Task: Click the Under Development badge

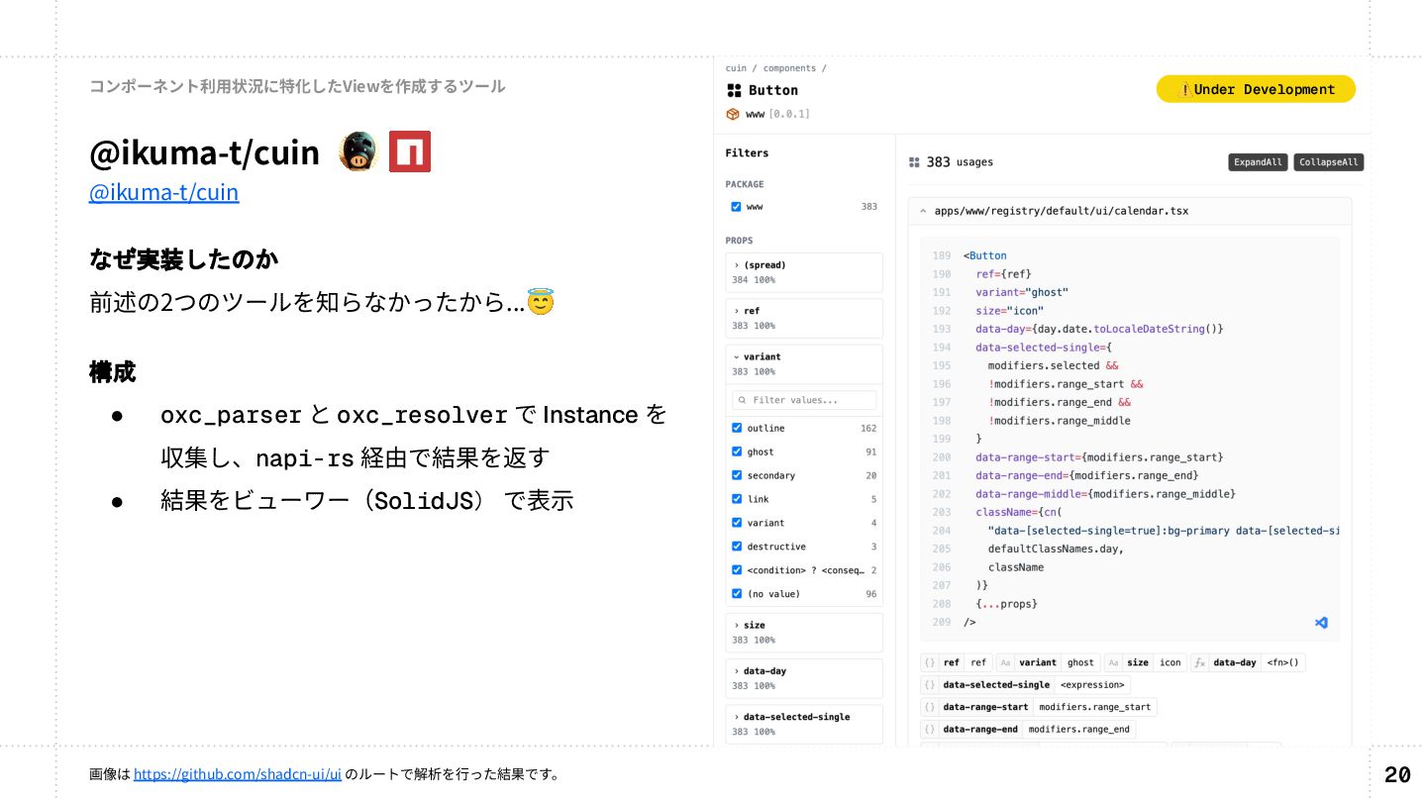Action: pyautogui.click(x=1256, y=89)
